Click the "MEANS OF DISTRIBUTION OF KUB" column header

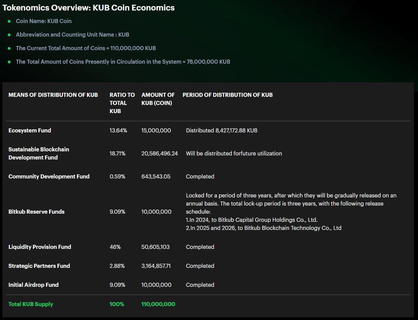(53, 95)
